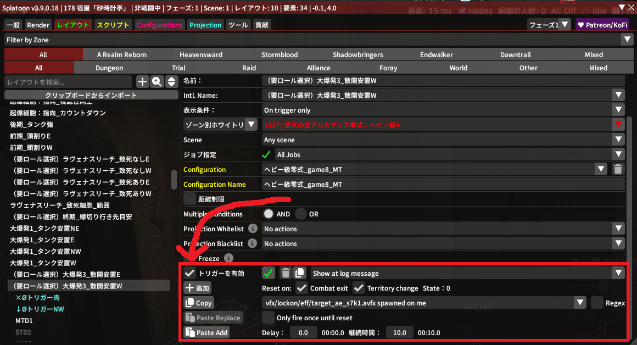Switch to the スクリプト tab
Image resolution: width=637 pixels, height=345 pixels.
[x=113, y=25]
